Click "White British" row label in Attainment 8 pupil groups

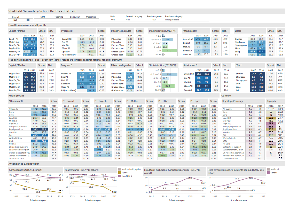coord(15,138)
